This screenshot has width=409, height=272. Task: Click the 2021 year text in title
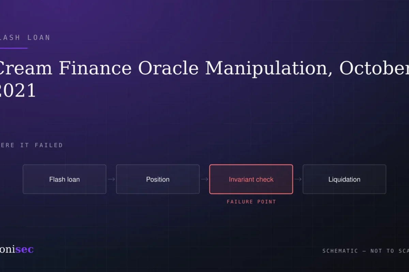pyautogui.click(x=17, y=91)
